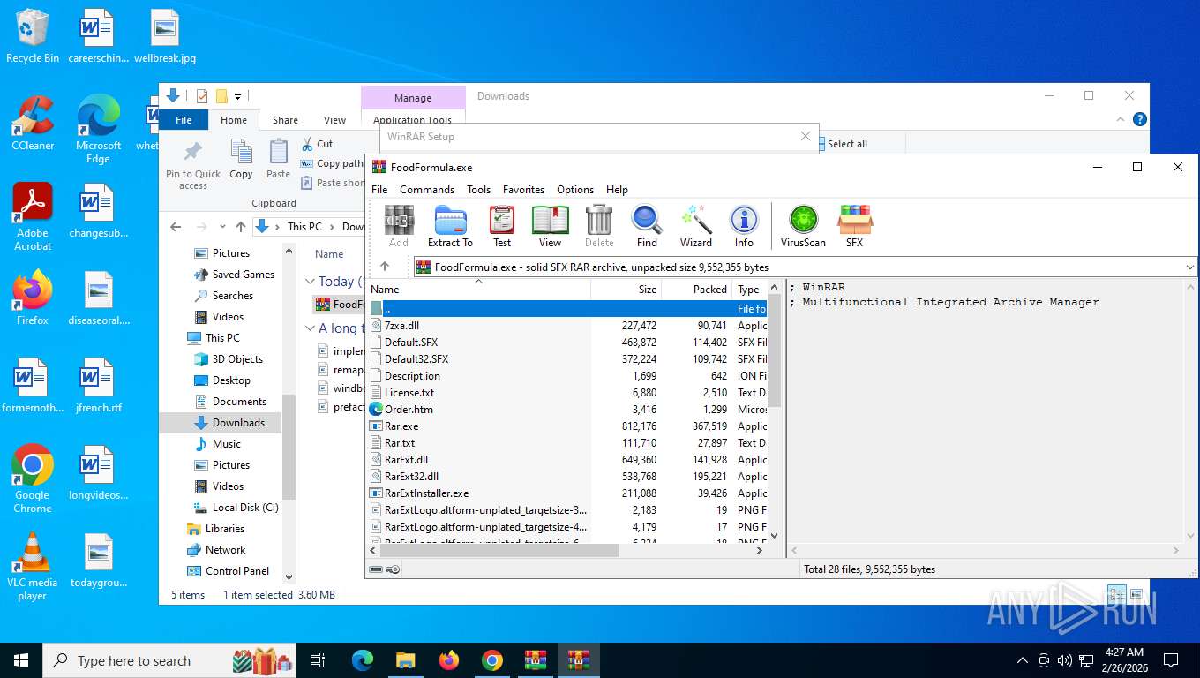This screenshot has height=678, width=1200.
Task: Open the Commands menu
Action: tap(427, 189)
